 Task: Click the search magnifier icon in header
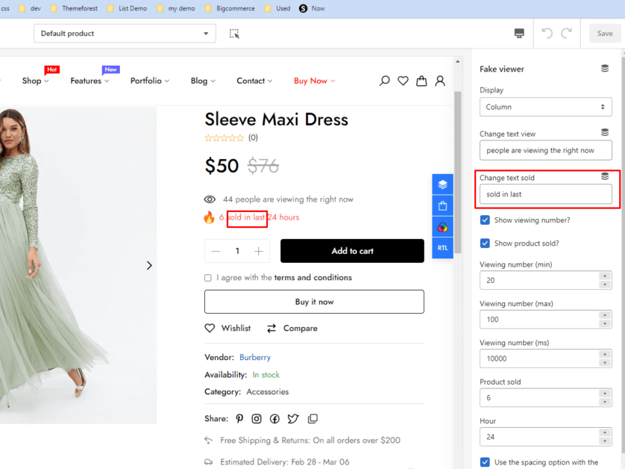(385, 81)
